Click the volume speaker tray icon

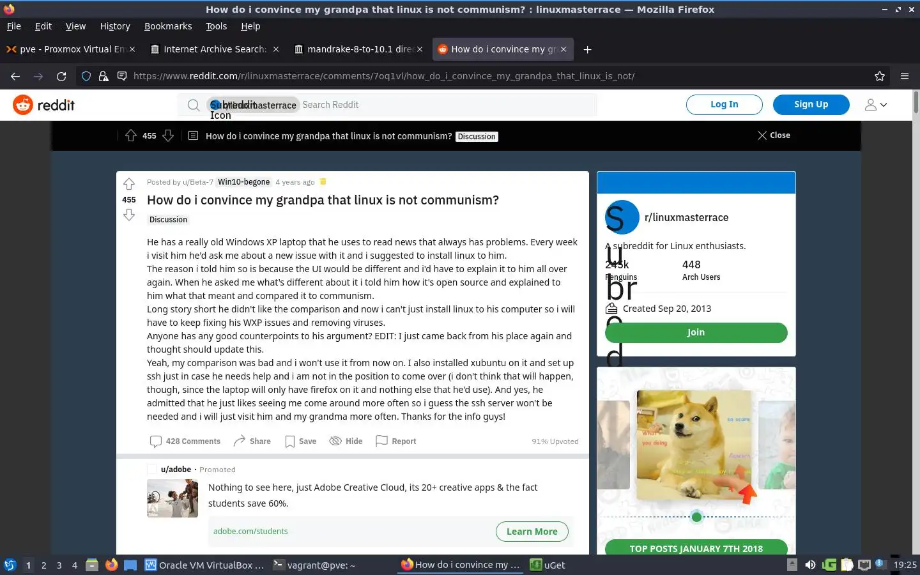pyautogui.click(x=810, y=565)
